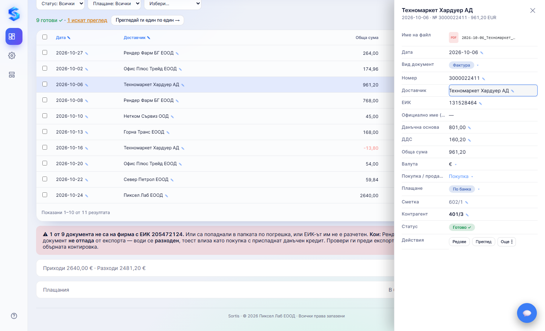Edit invoice number 3000022411 pencil icon
545x331 pixels.
[x=484, y=79]
